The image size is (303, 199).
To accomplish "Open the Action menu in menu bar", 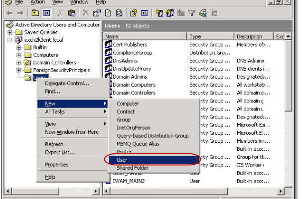I will coord(38,2).
